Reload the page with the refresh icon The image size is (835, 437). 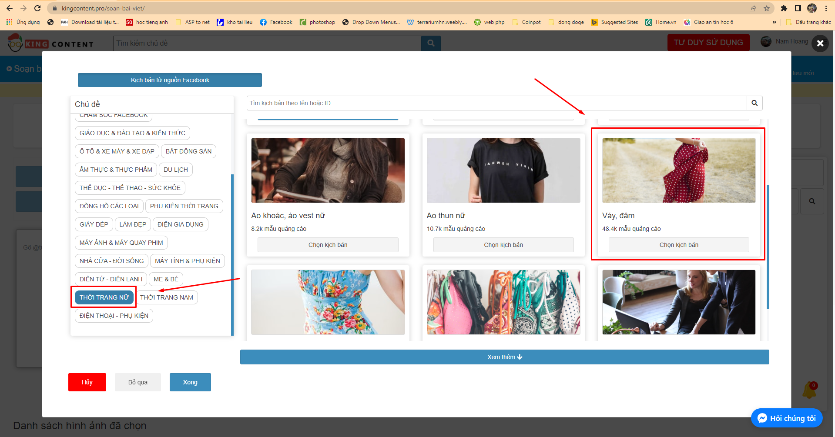coord(37,8)
